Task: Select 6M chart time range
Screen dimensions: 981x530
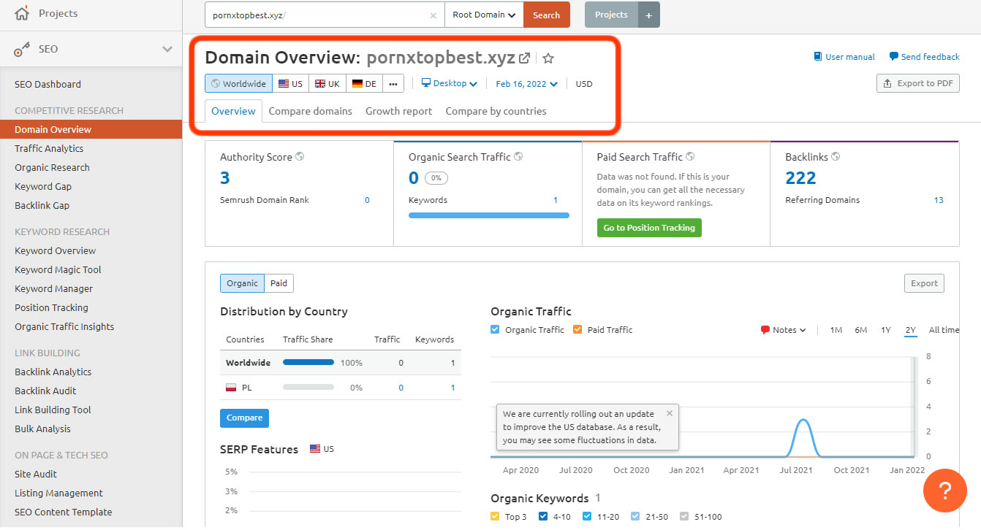Action: (x=861, y=330)
